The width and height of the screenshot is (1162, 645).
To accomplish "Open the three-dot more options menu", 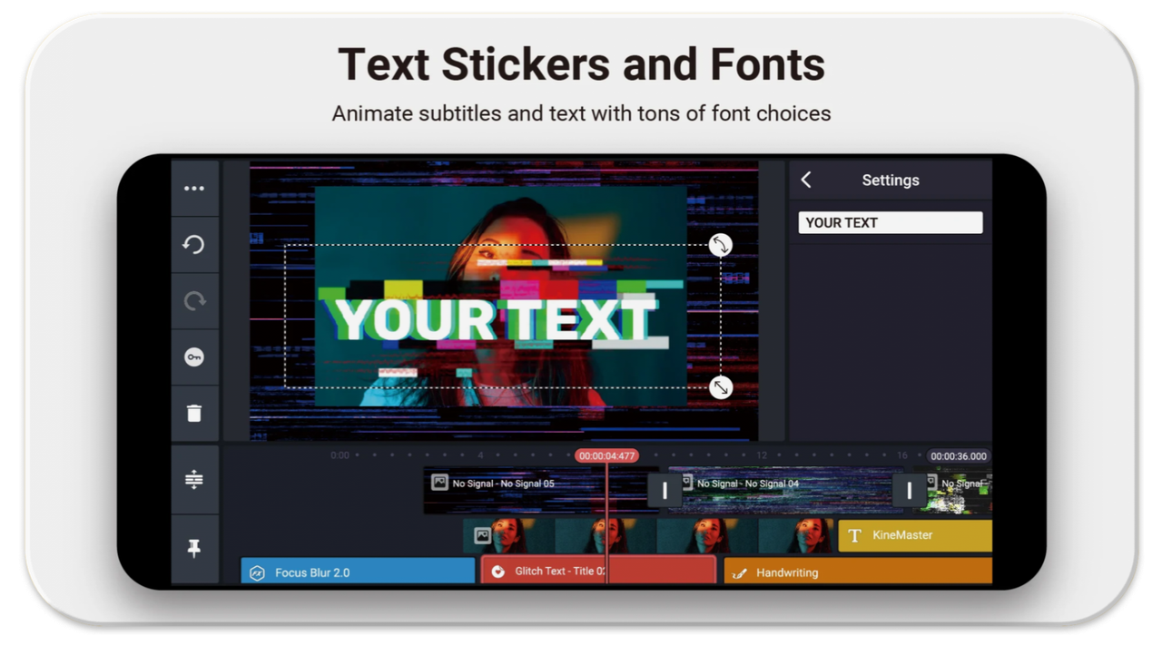I will (x=194, y=189).
